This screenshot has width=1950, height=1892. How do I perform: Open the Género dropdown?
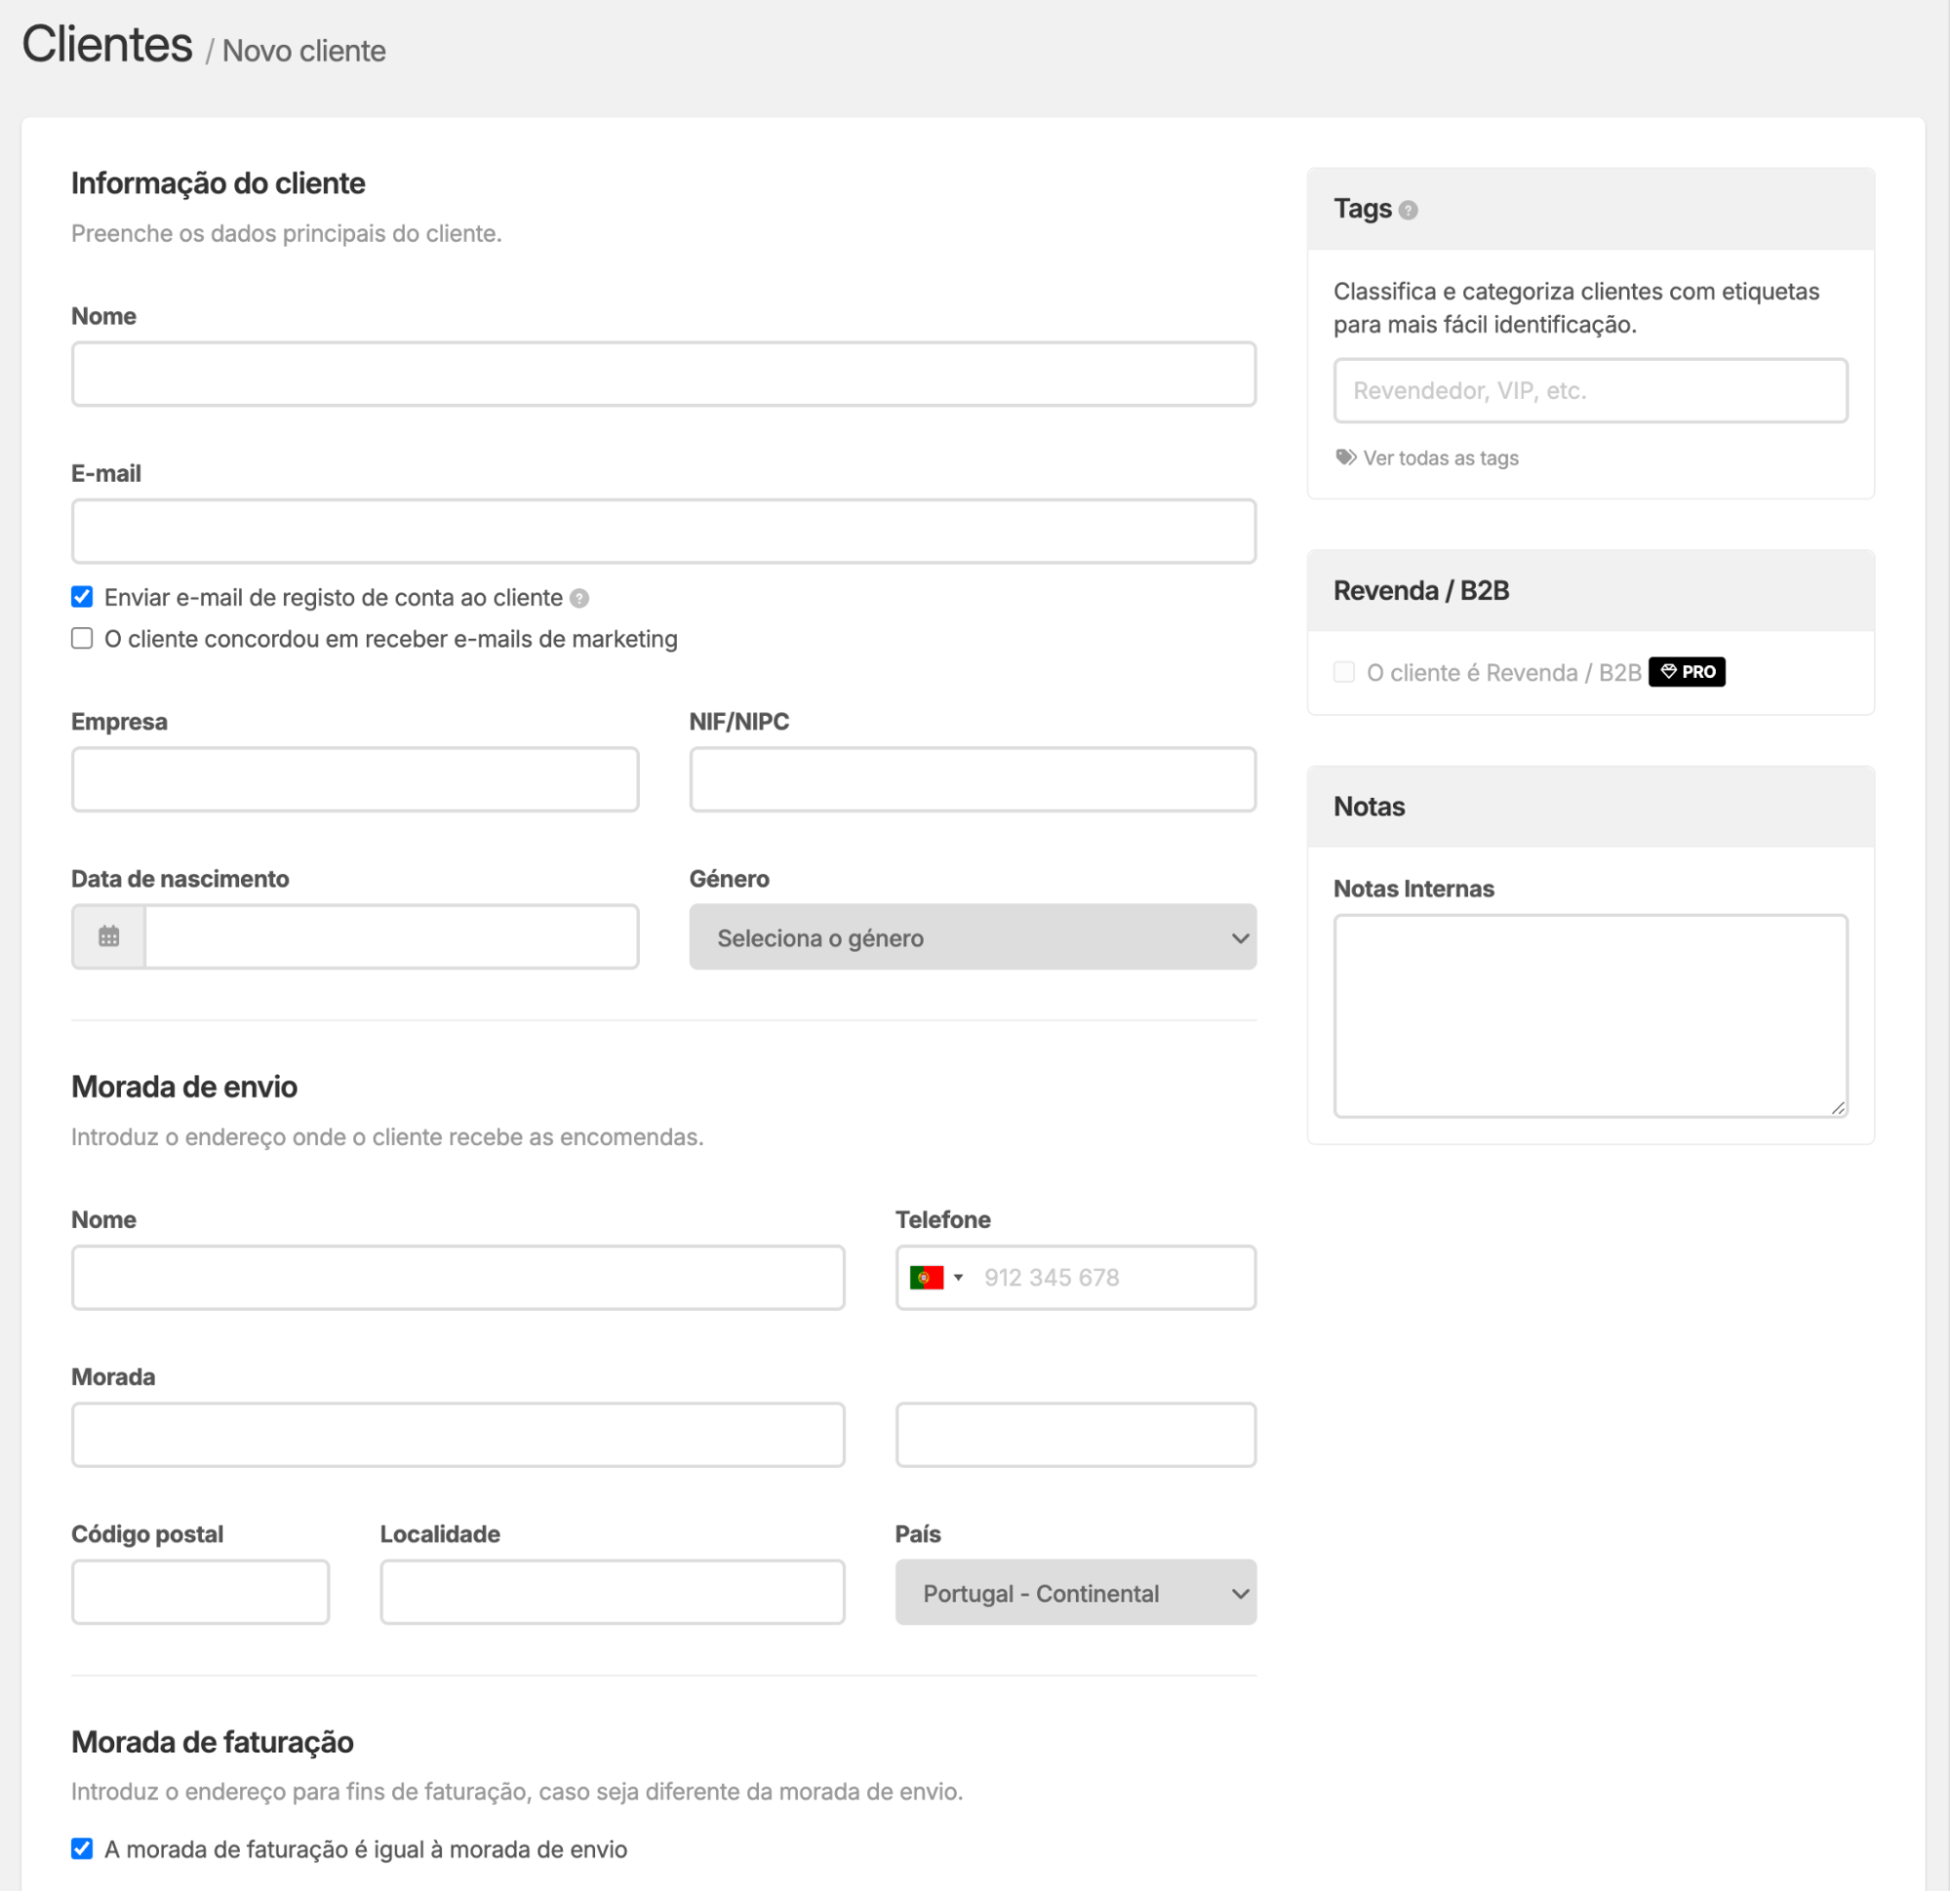coord(972,937)
